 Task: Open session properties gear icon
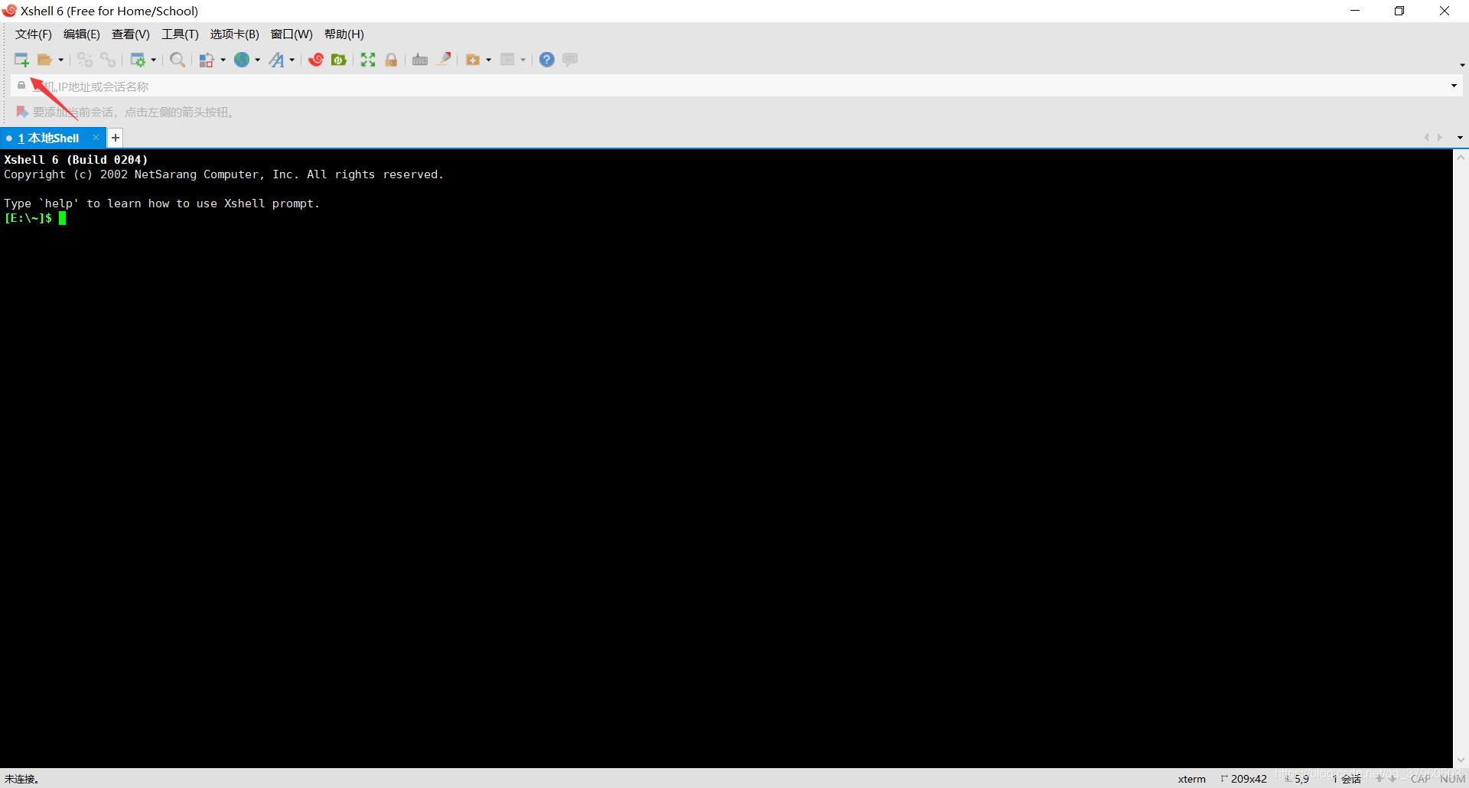(138, 60)
